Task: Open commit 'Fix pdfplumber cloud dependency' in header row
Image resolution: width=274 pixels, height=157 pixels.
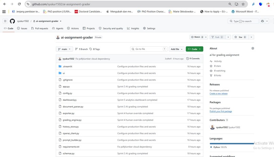Action: (92, 59)
